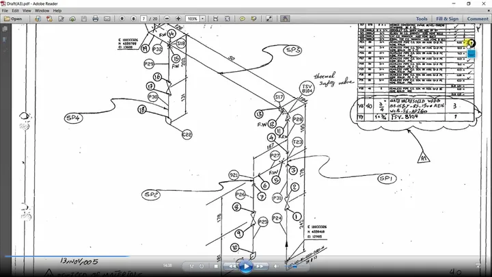Image resolution: width=492 pixels, height=277 pixels.
Task: Toggle repeat in the media player bar
Action: (202, 266)
